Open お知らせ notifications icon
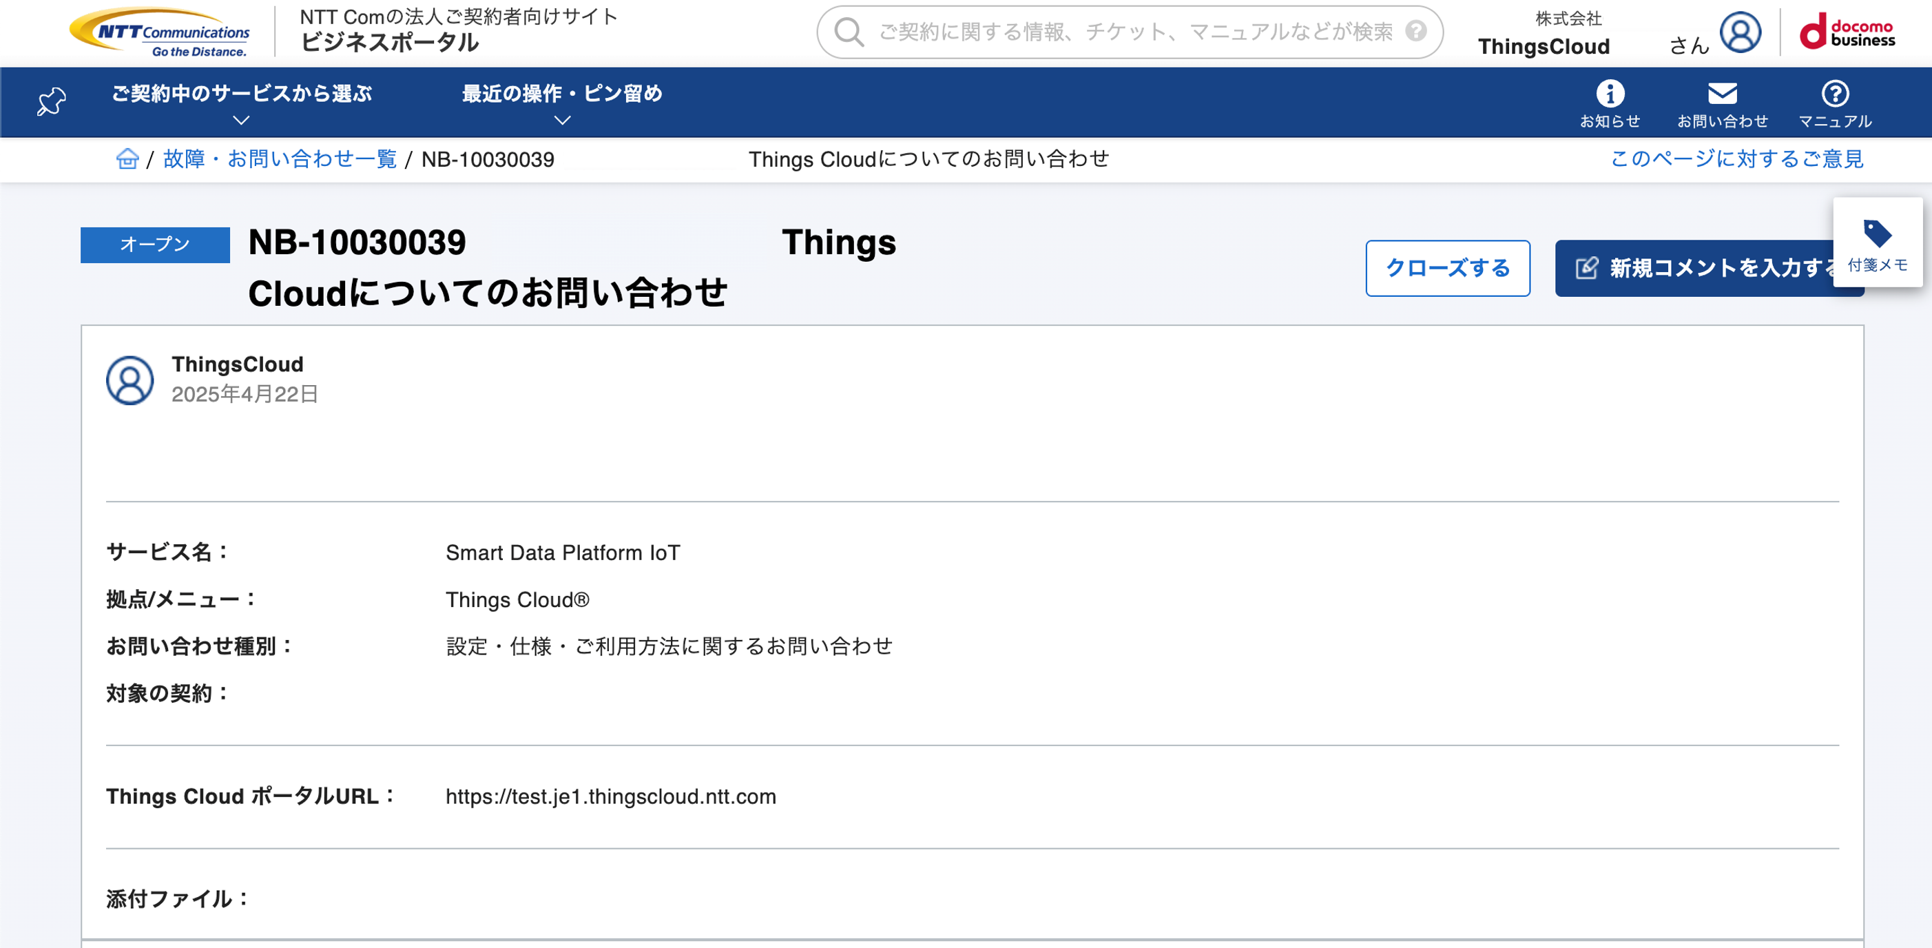Screen dimensions: 1932x948 1610,103
